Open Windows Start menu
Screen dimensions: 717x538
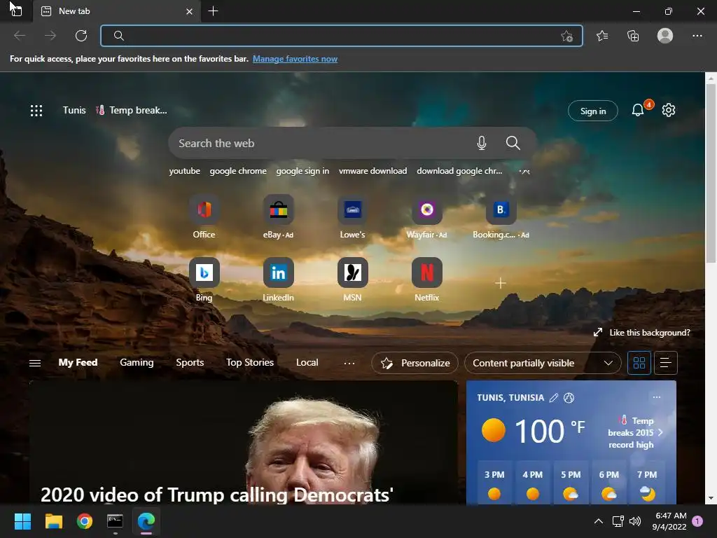tap(22, 521)
